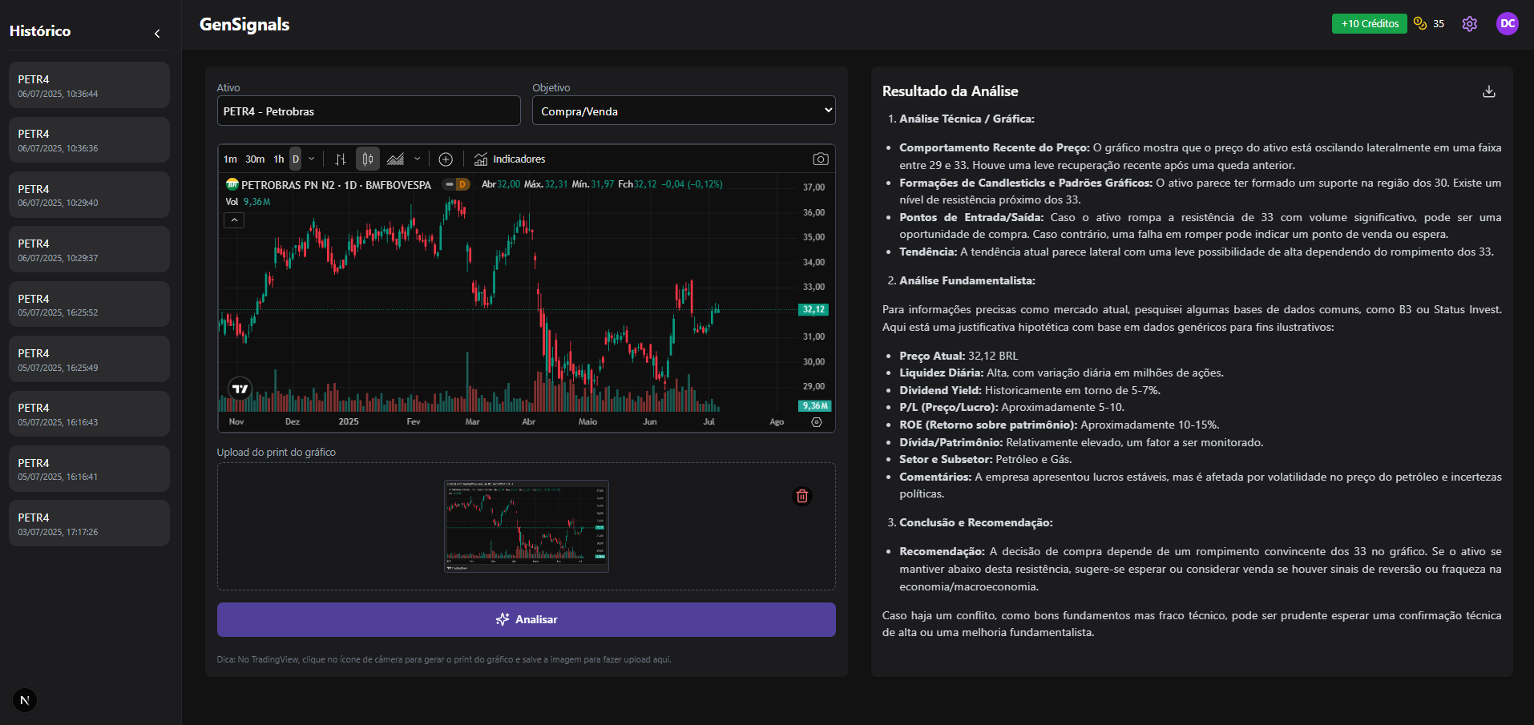The height and width of the screenshot is (725, 1534).
Task: Open settings with the gear icon
Action: (1469, 23)
